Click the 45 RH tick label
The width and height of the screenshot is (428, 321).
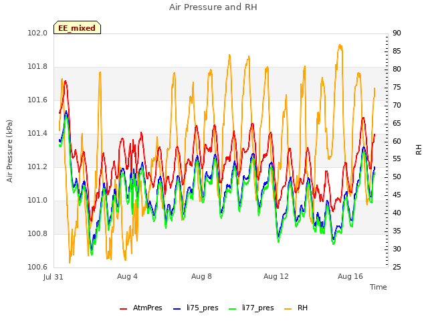pyautogui.click(x=397, y=195)
